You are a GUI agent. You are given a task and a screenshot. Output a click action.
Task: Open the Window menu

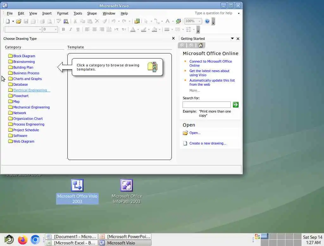pos(109,13)
